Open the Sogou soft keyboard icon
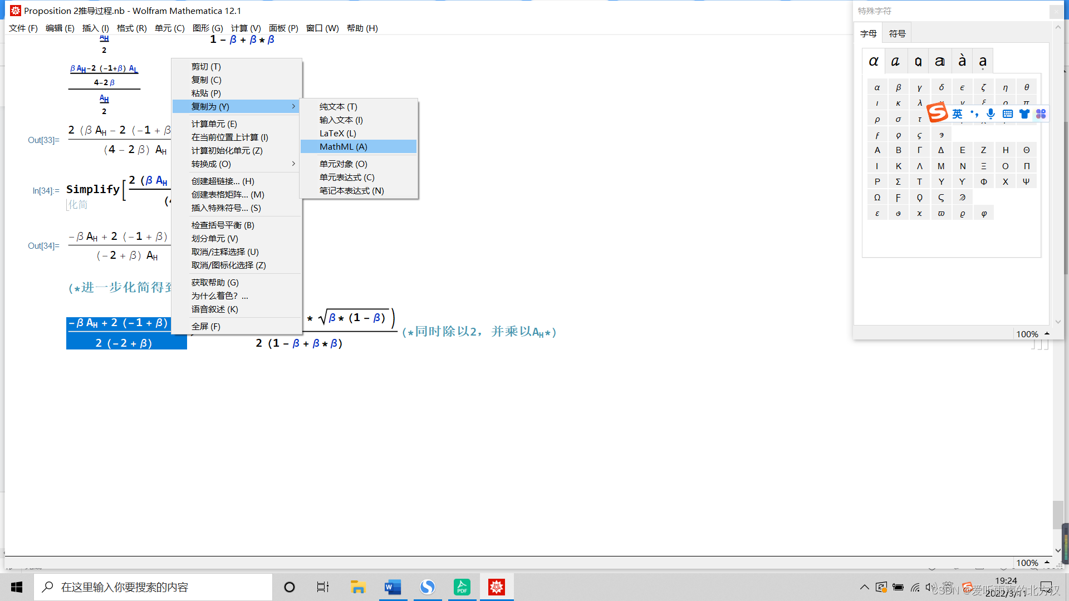The image size is (1069, 601). [1007, 114]
